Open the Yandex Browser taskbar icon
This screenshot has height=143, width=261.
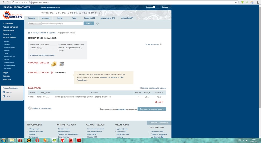click(x=63, y=141)
